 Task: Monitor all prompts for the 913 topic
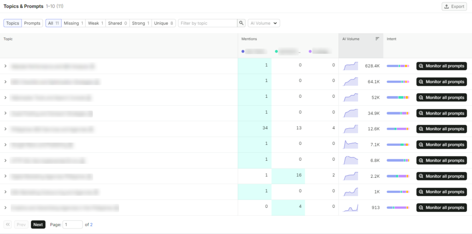point(442,208)
